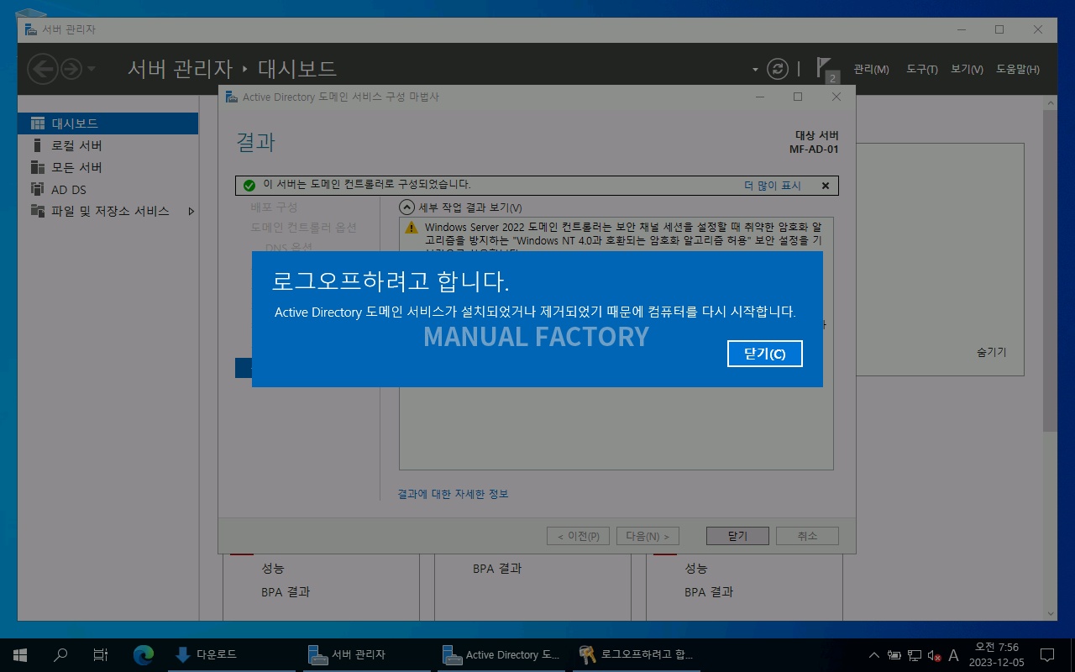Click 숨기기 link in dashboard

(x=991, y=353)
